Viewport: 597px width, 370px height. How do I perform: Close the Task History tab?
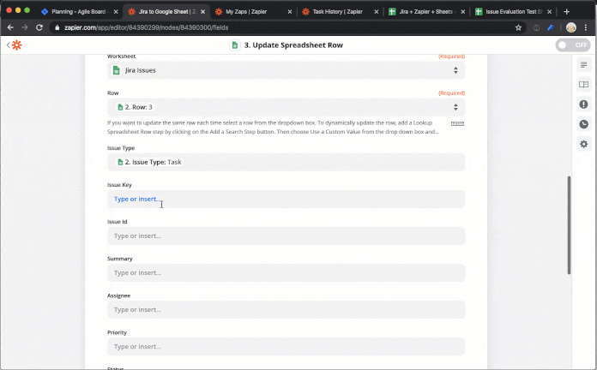(x=377, y=12)
